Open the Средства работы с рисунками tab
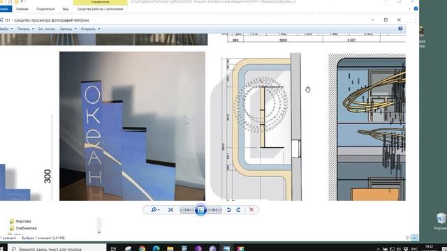 click(x=100, y=9)
